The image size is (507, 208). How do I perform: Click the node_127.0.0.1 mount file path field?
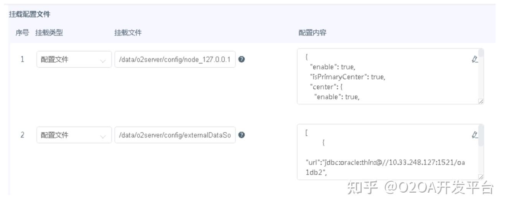[x=175, y=59]
